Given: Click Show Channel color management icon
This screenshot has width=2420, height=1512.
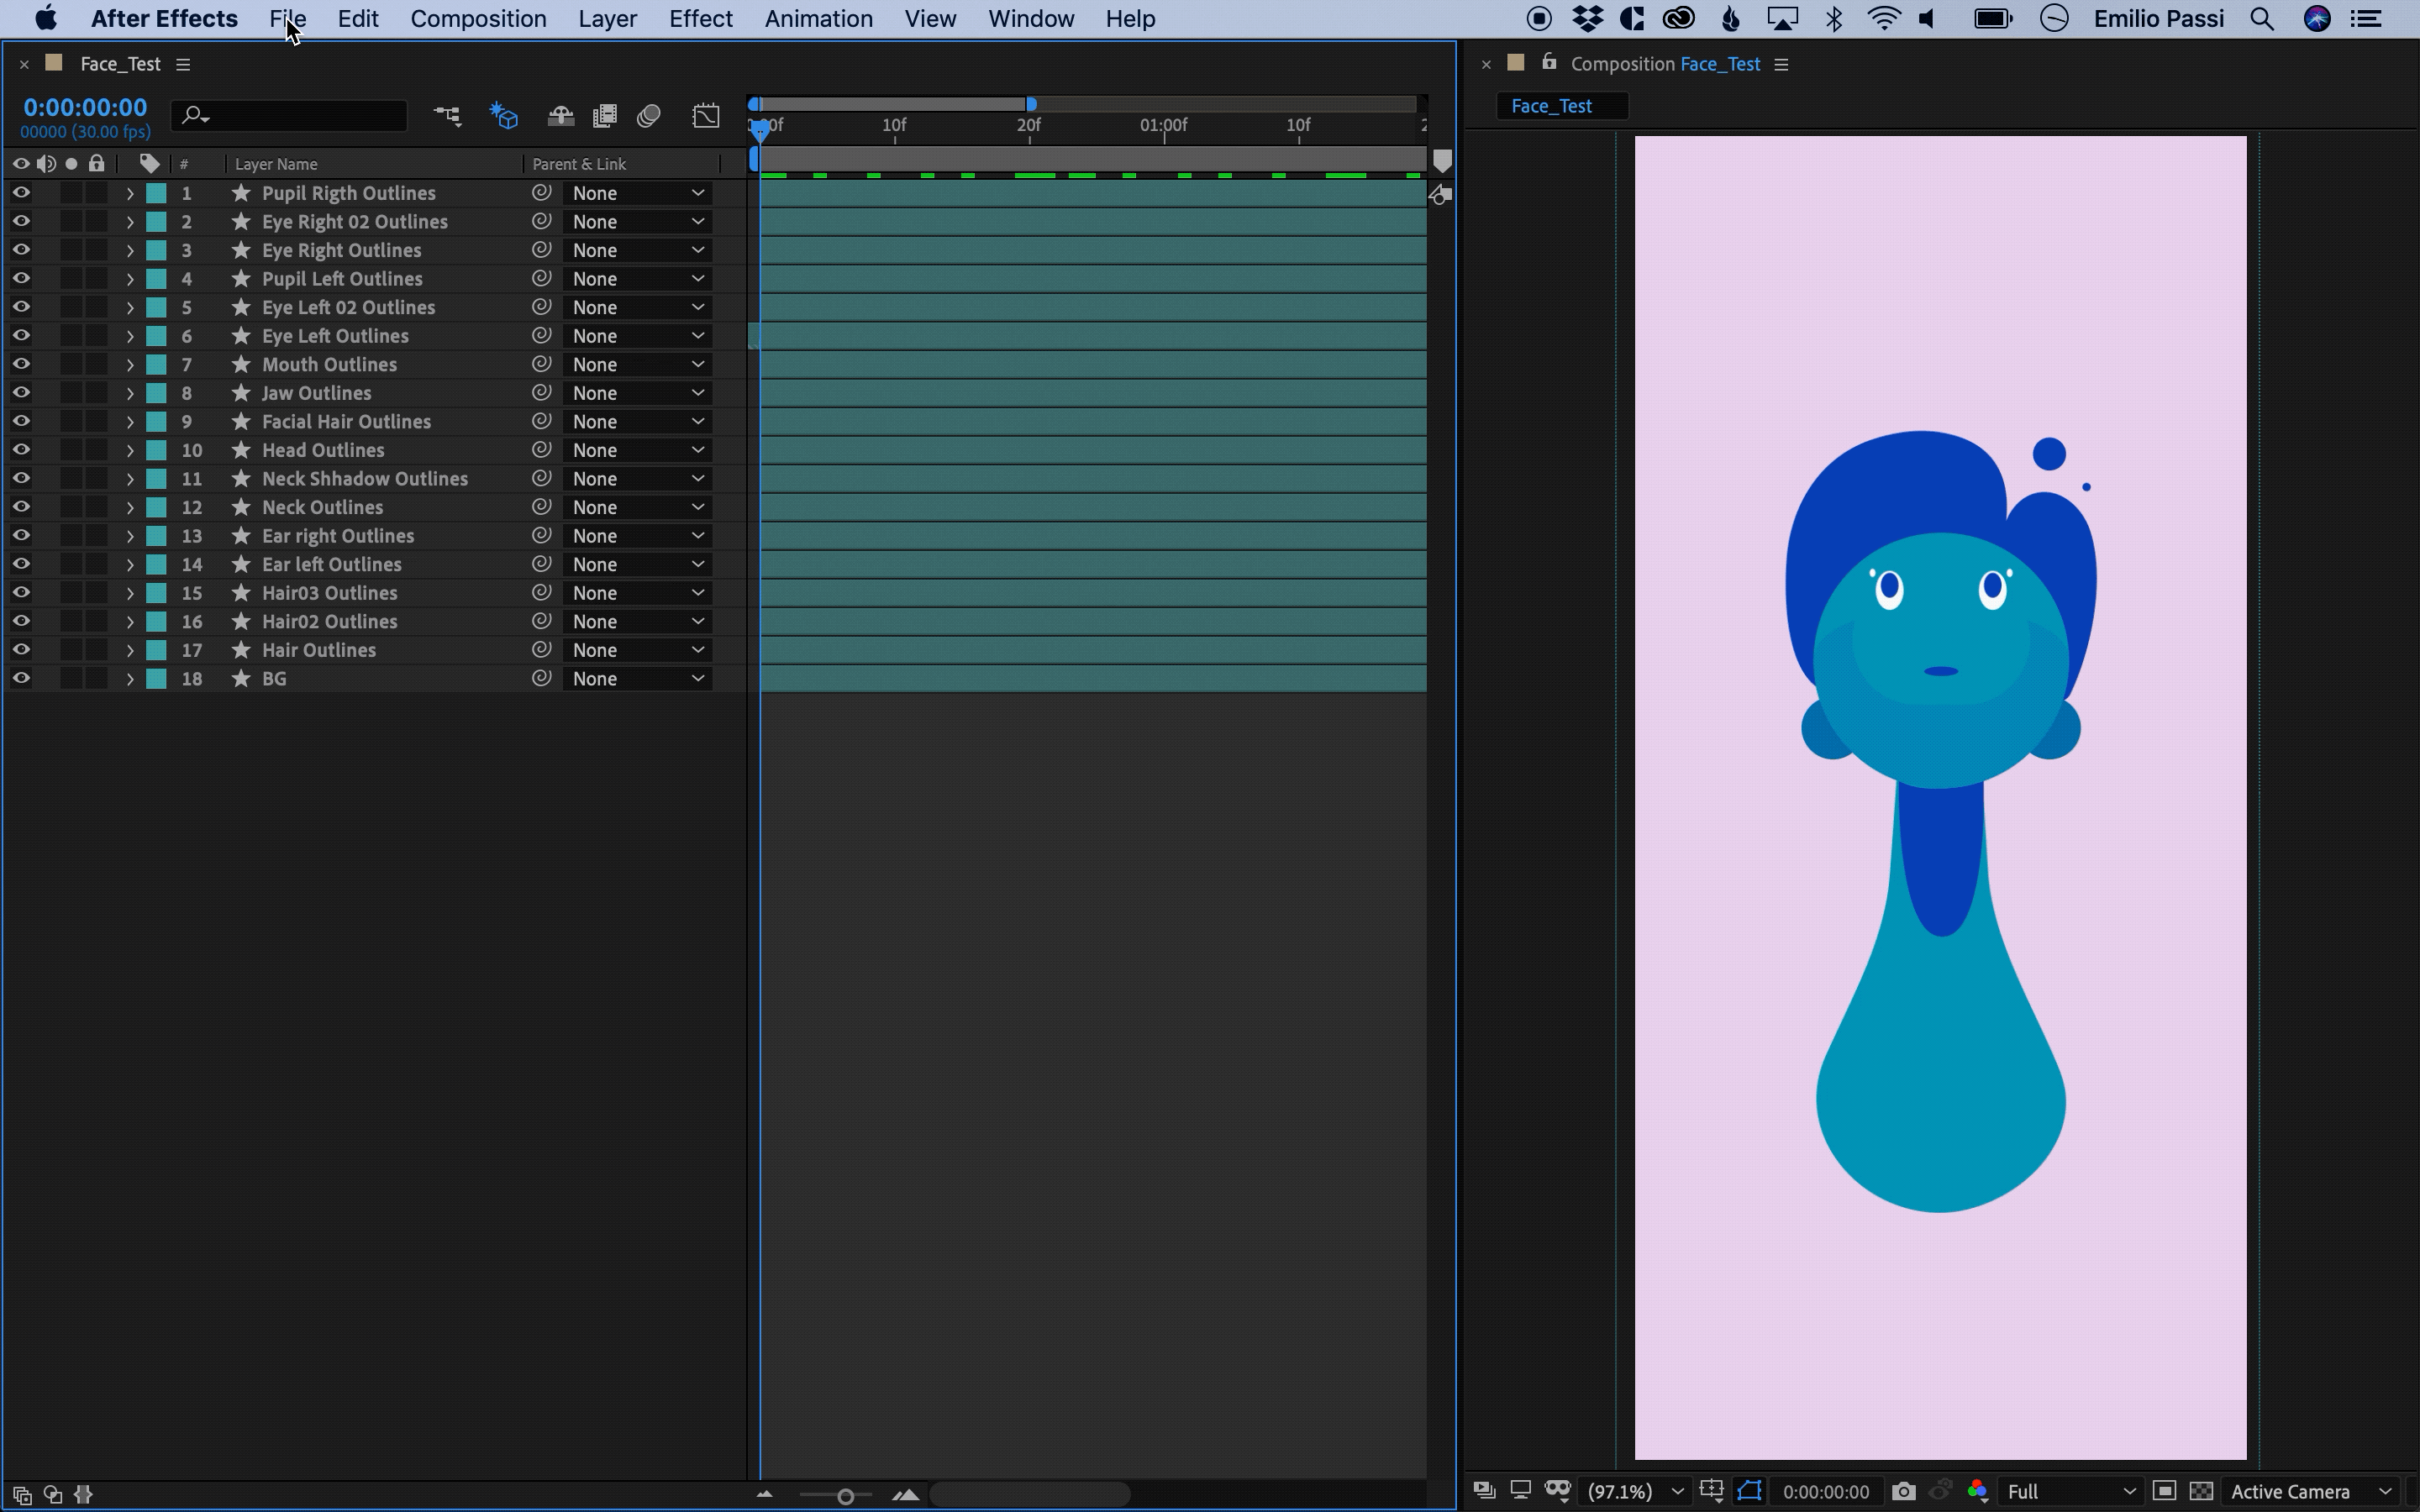Looking at the screenshot, I should tap(1977, 1491).
